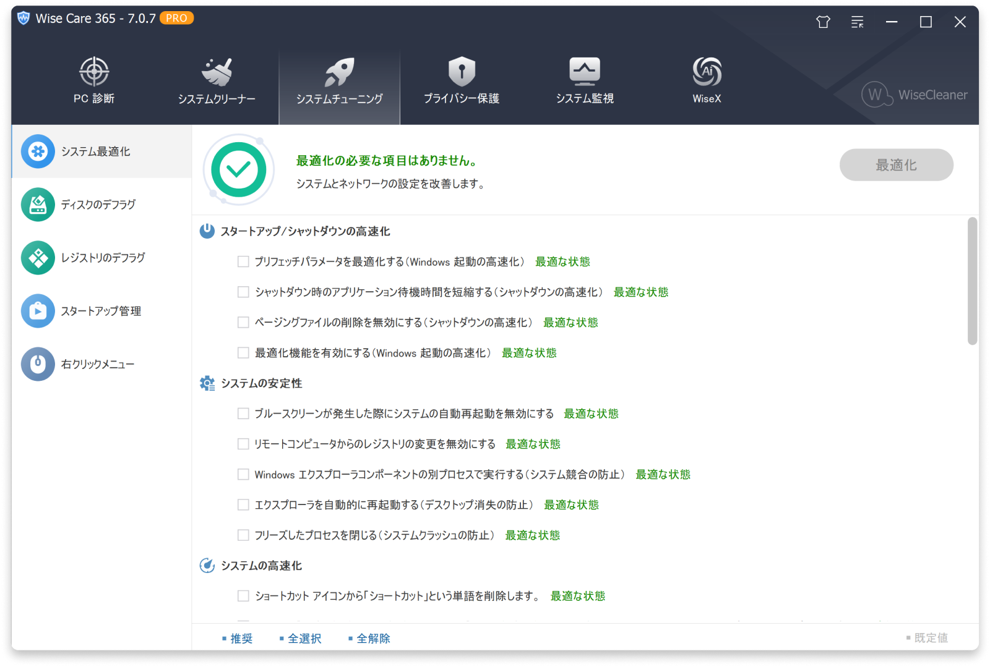
Task: Open the PC 診断 section
Action: [93, 79]
